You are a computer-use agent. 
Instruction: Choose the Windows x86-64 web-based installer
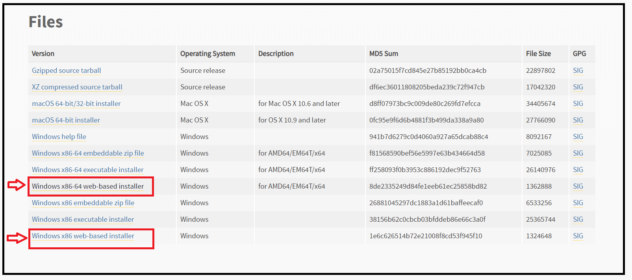tap(88, 186)
